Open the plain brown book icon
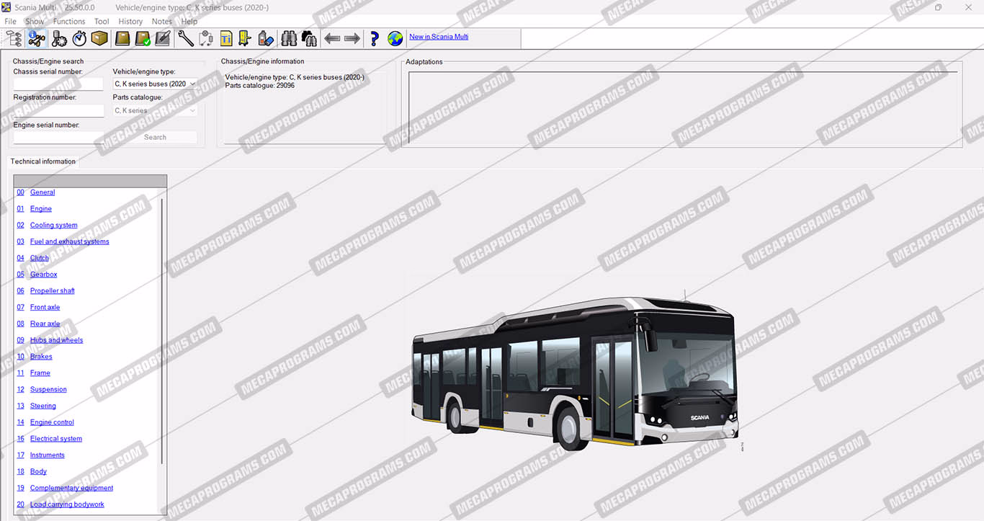Screen dimensions: 984x521 point(122,38)
